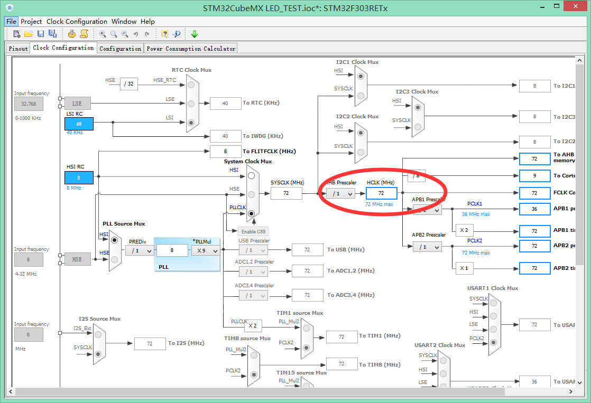Image resolution: width=591 pixels, height=403 pixels.
Task: Open the ADC3,4 Prescaler dropdown
Action: [x=253, y=296]
